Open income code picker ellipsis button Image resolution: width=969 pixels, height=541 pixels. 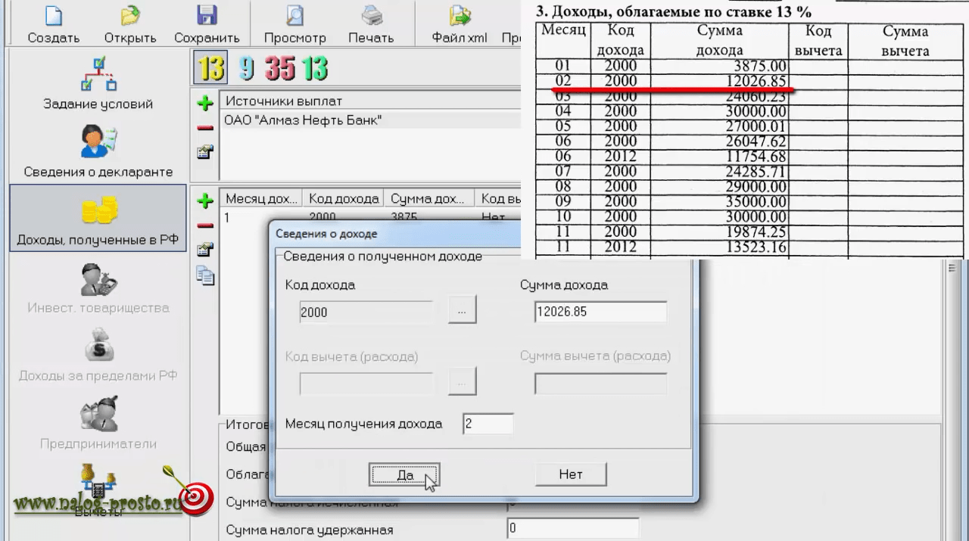click(x=463, y=311)
